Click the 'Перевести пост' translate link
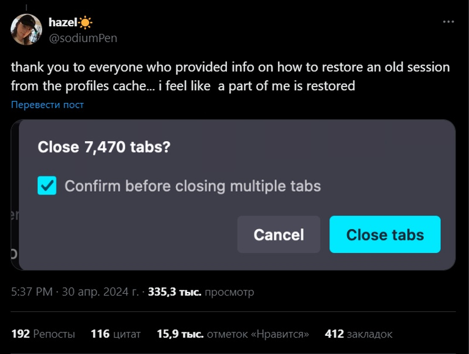469x354 pixels. [x=47, y=105]
